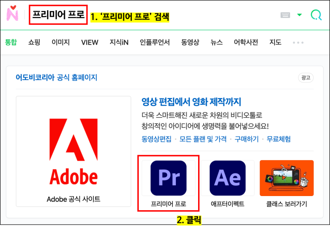Click the 동영상편집 link
The image size is (330, 231).
pos(156,139)
